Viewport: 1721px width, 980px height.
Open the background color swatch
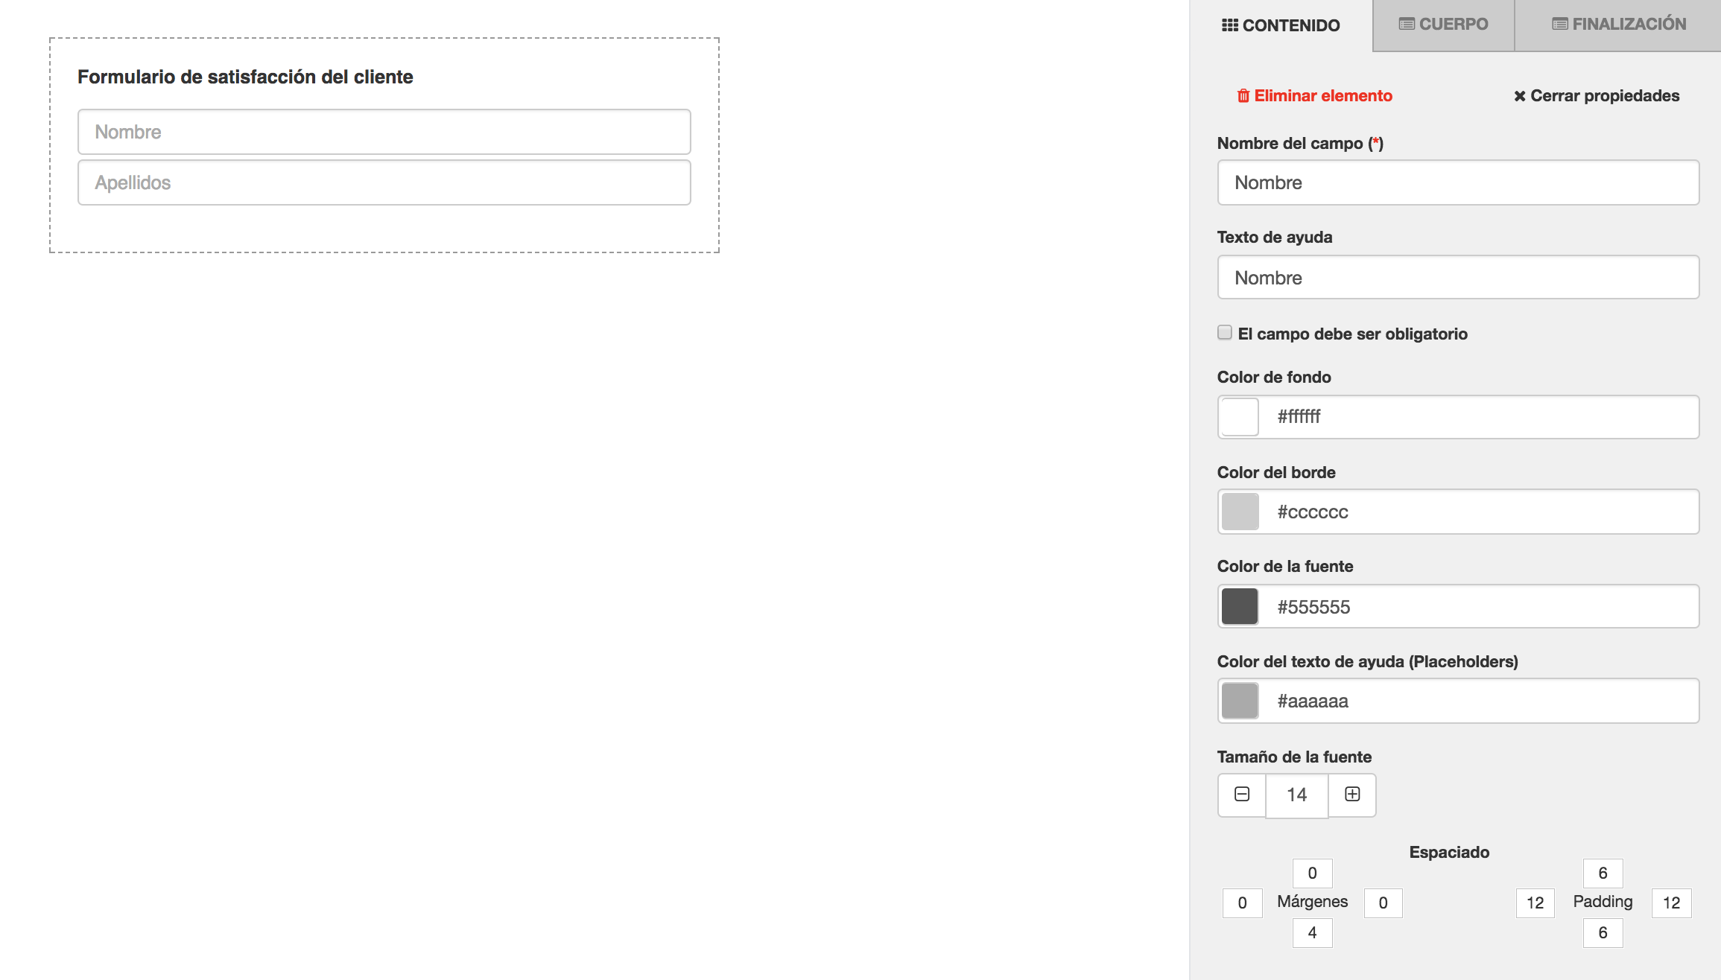click(1240, 417)
